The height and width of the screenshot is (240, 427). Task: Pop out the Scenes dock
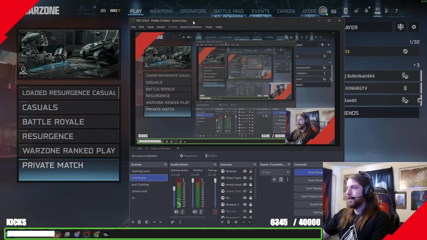tap(165, 164)
